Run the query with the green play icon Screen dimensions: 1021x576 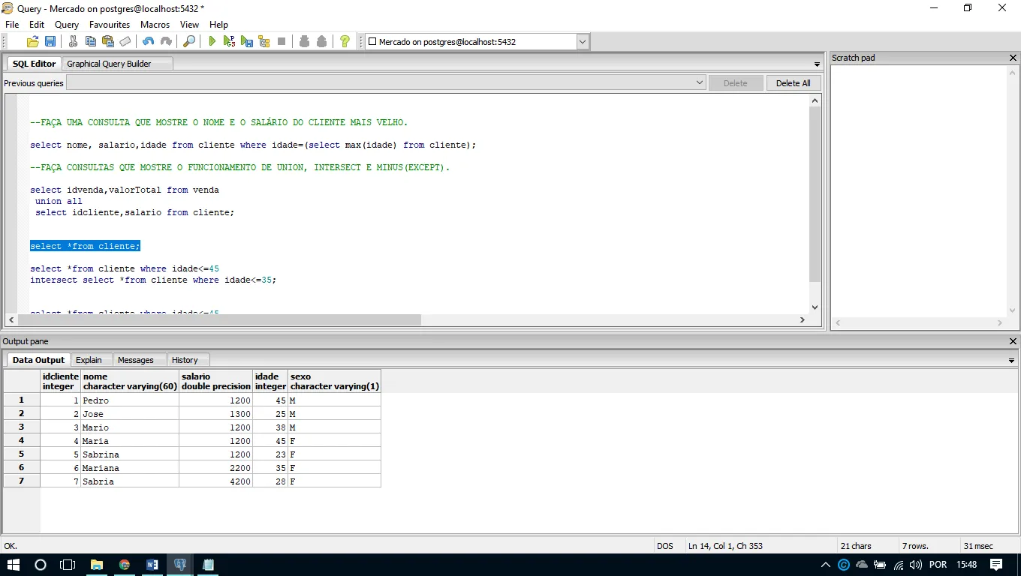(212, 42)
